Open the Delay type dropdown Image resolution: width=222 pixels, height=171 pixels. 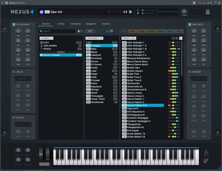pyautogui.click(x=23, y=78)
